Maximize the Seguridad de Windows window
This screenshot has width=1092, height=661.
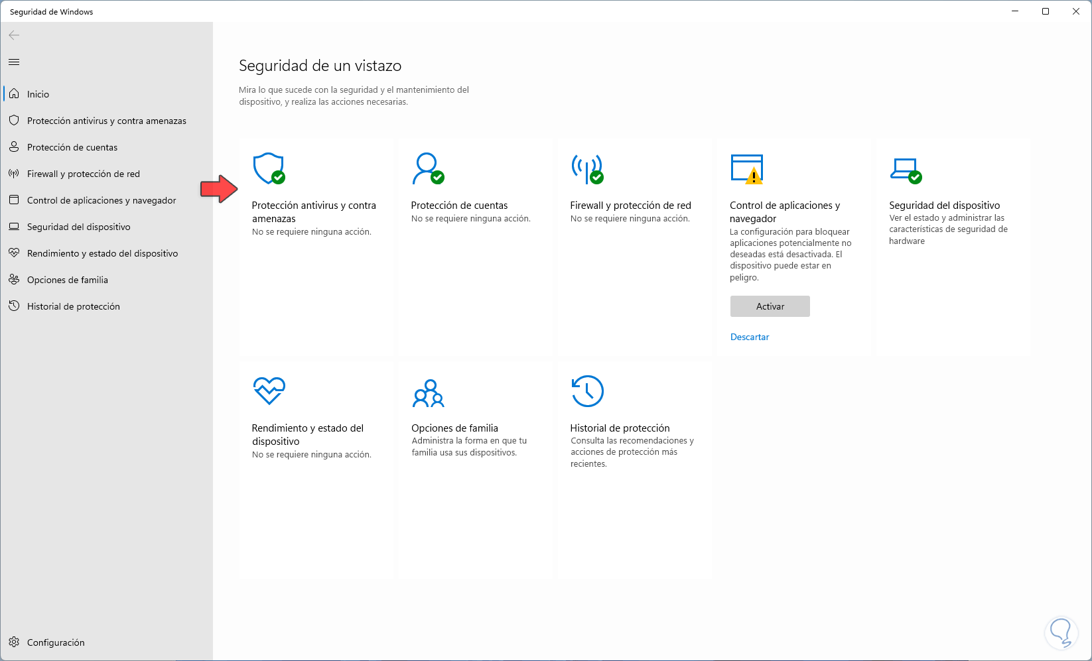(1046, 11)
